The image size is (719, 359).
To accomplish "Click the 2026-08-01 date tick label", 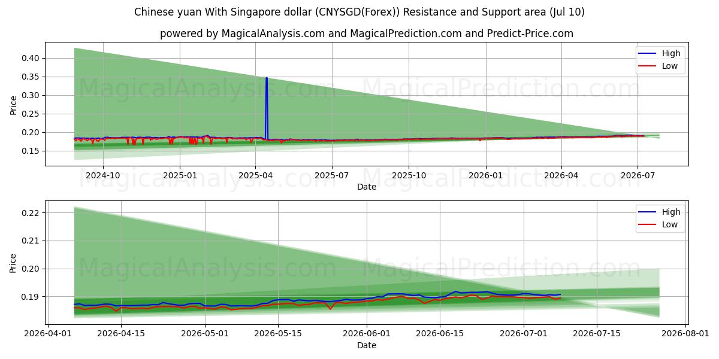I will tap(685, 334).
